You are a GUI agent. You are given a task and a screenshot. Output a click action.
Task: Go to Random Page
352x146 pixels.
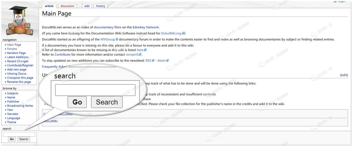click(x=16, y=53)
